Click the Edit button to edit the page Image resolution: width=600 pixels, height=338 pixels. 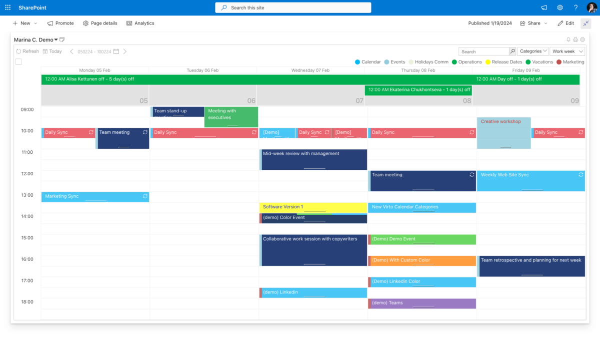[x=565, y=23]
